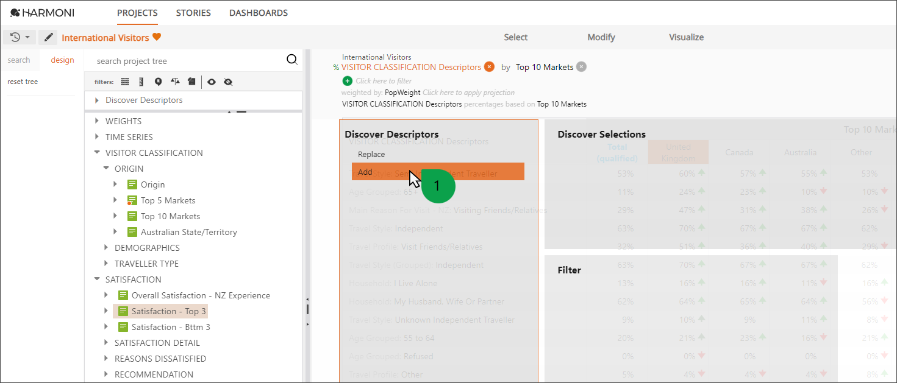This screenshot has width=897, height=383.
Task: Click 'Click here to apply projection'
Action: click(x=468, y=93)
